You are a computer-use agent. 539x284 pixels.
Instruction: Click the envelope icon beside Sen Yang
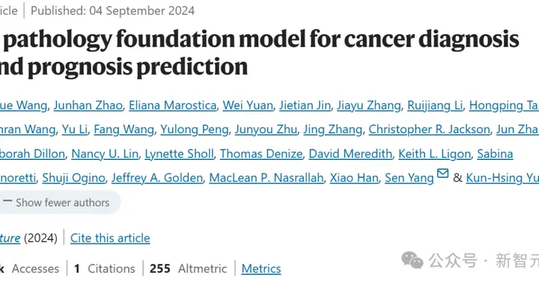coord(442,173)
